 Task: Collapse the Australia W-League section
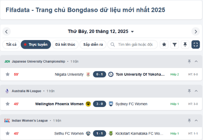197,91
